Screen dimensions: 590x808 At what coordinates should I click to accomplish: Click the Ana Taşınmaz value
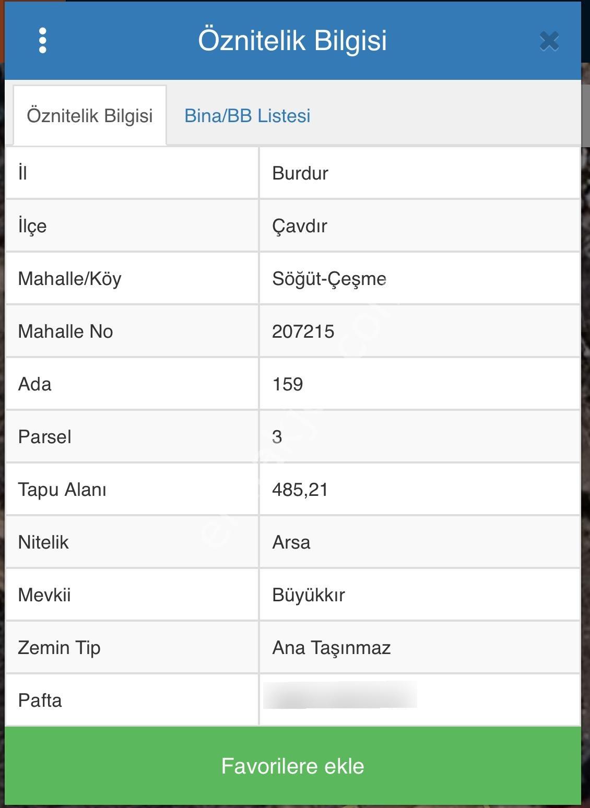(x=331, y=648)
